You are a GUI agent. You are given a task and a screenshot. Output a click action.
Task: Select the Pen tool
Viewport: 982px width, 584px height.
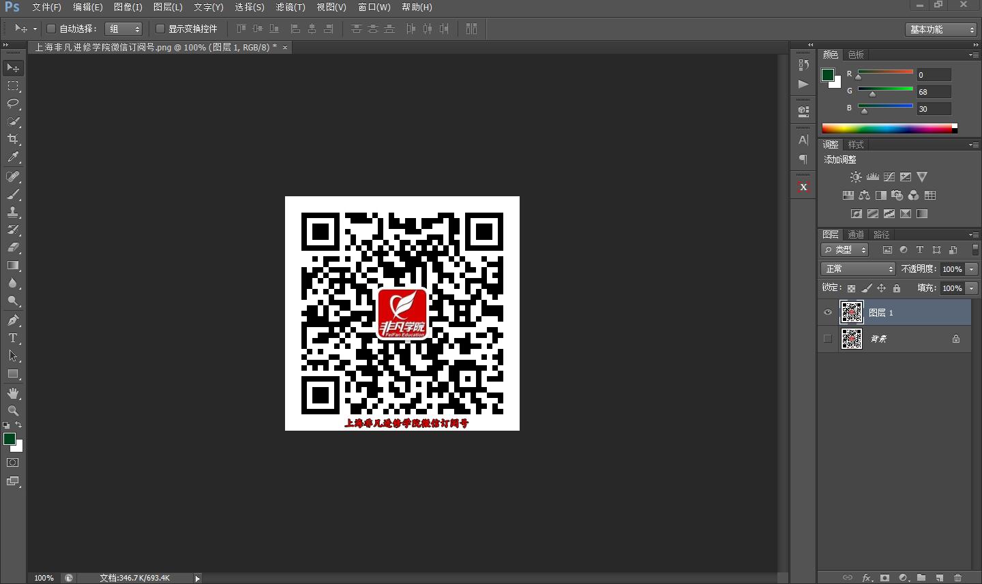coord(13,320)
